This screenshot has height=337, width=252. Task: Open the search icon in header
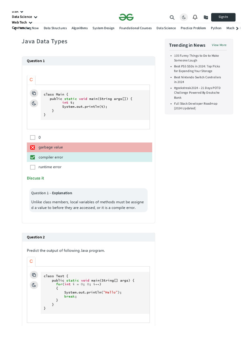[172, 17]
